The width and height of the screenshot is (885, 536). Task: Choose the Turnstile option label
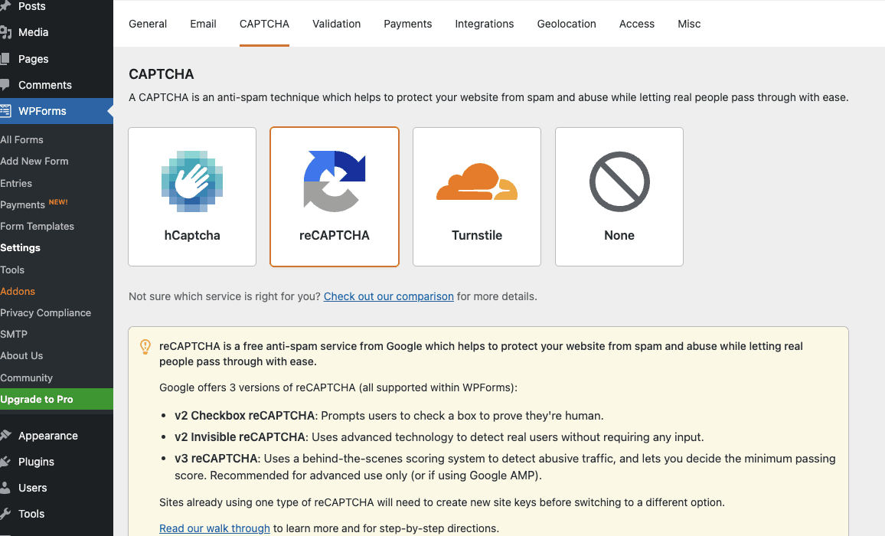tap(477, 236)
